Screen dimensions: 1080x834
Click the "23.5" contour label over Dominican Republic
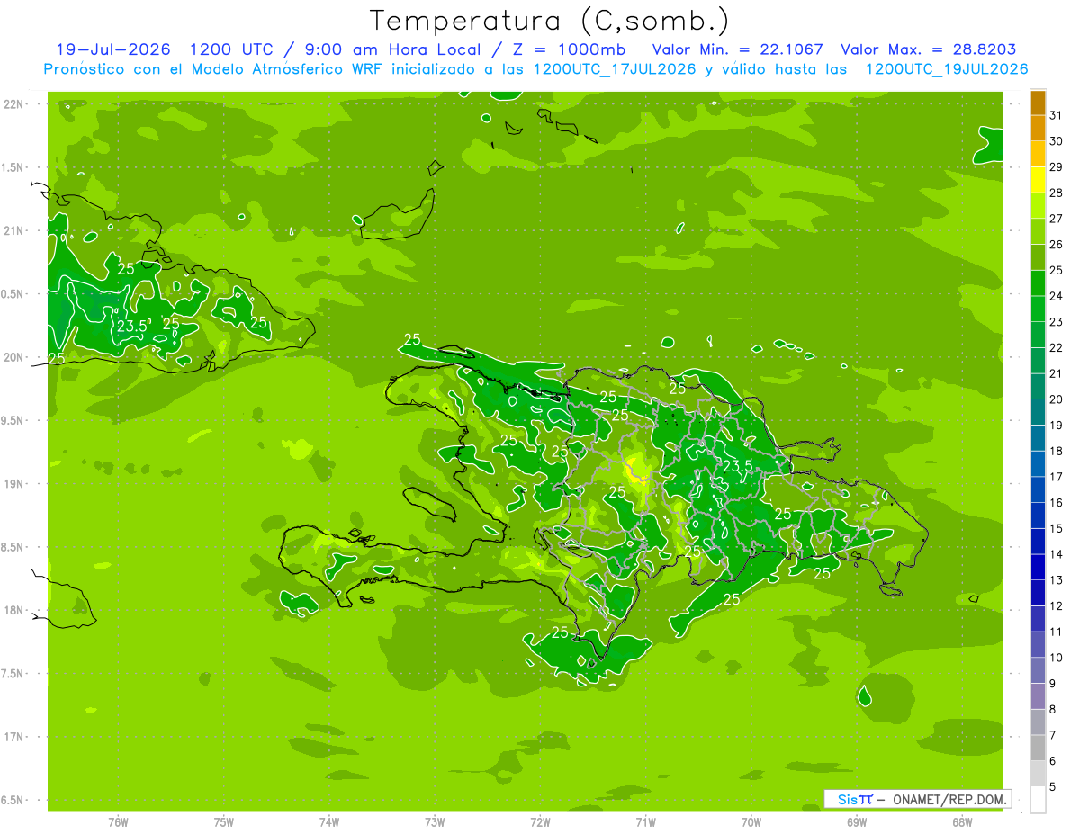(x=737, y=465)
